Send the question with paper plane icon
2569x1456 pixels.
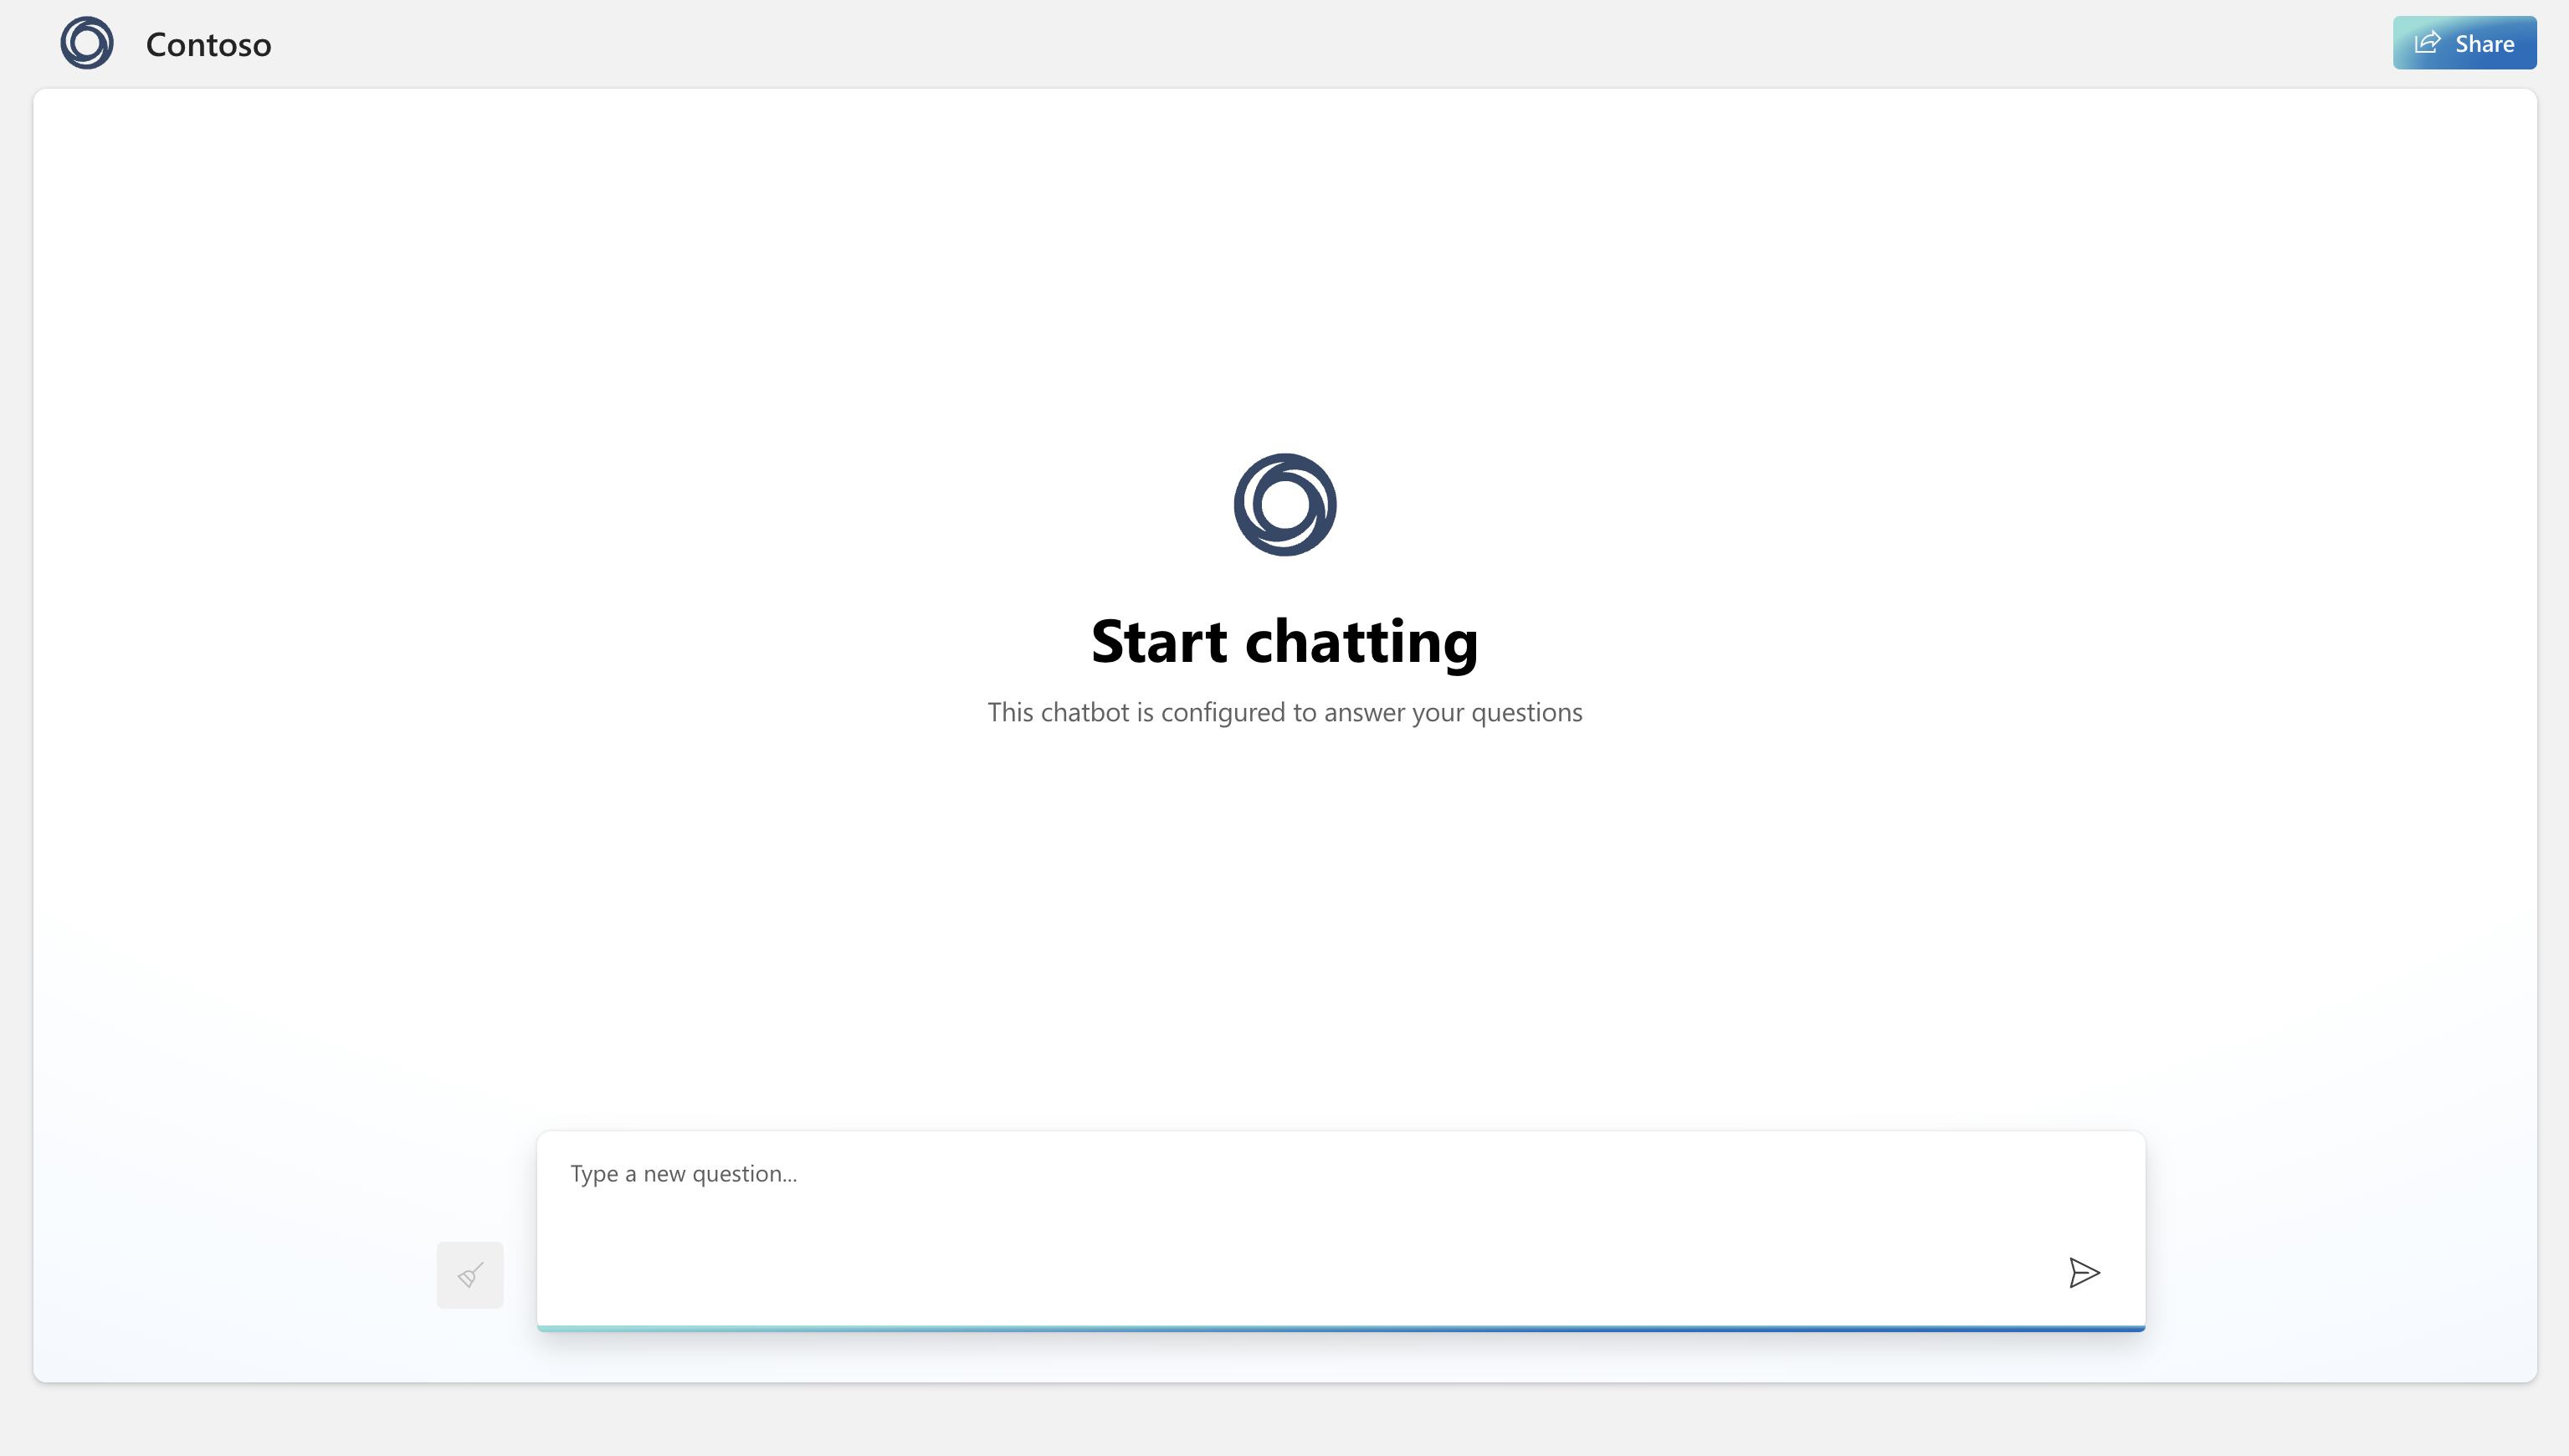(x=2084, y=1273)
